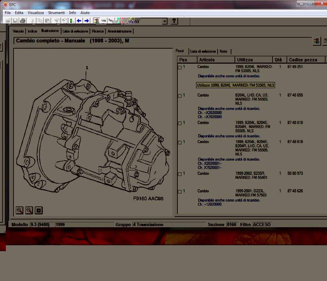Switch to the Veicolo tab
Viewport: 327px width, 281px height.
coord(18,31)
